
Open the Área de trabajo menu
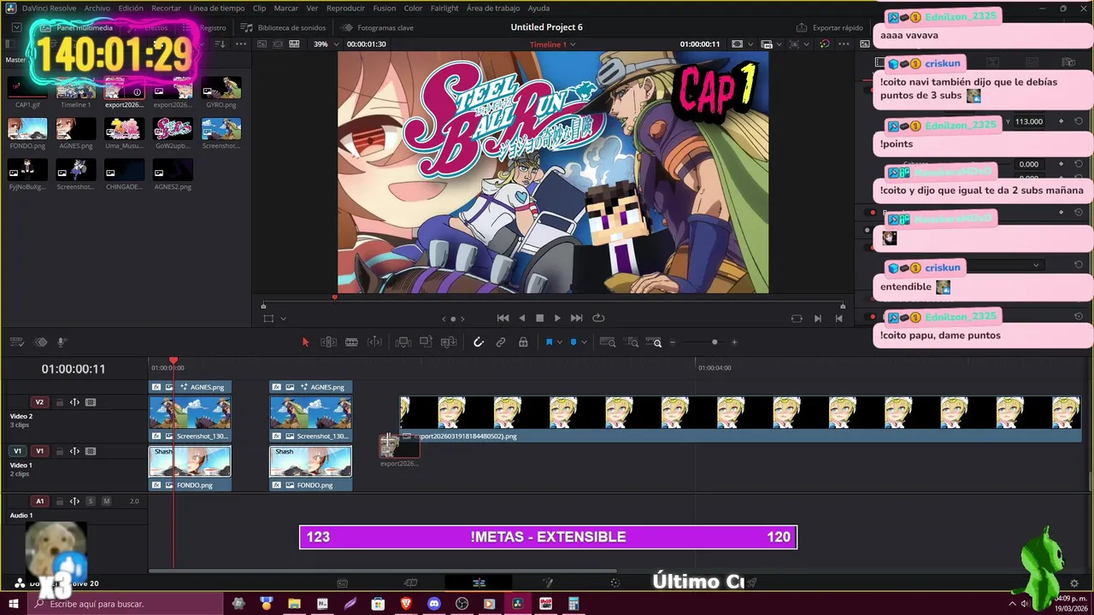pyautogui.click(x=493, y=8)
